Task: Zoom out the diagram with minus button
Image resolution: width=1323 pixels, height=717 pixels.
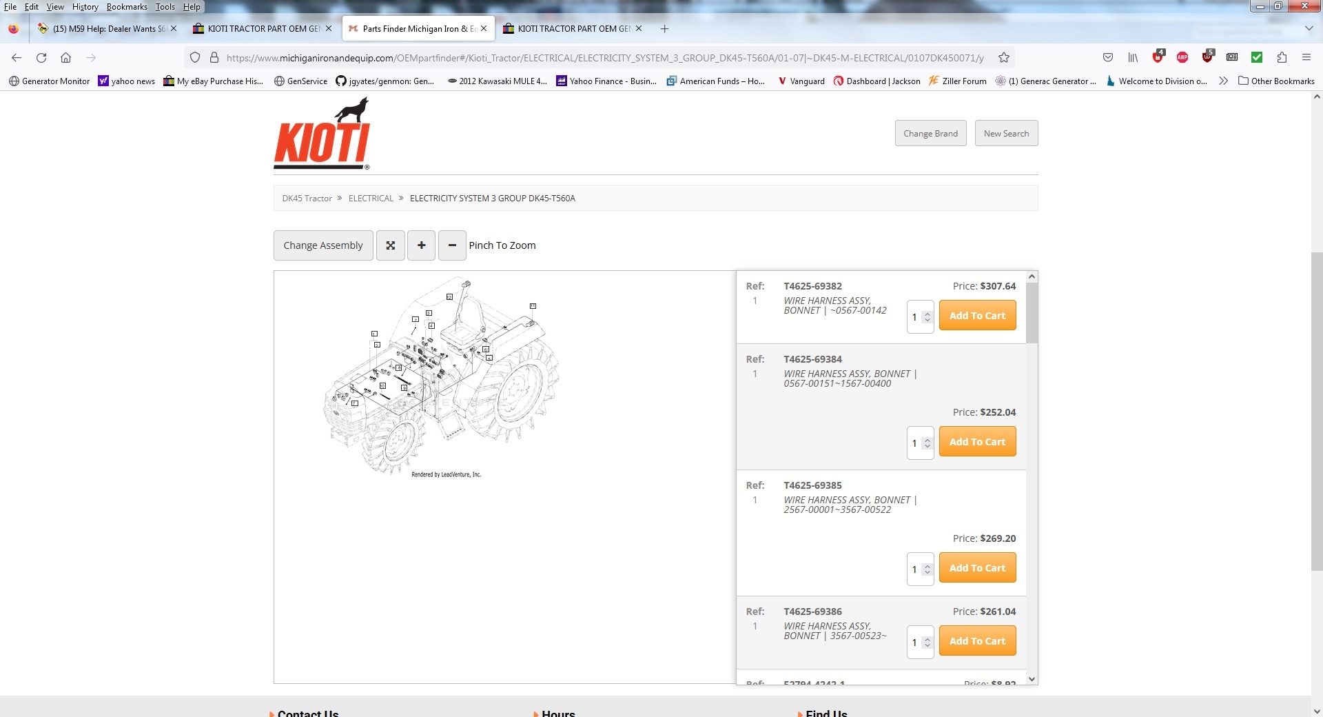Action: point(452,245)
